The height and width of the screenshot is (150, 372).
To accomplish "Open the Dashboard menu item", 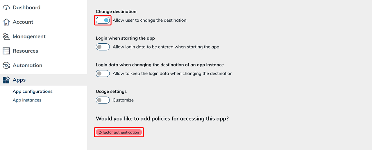I will click(x=26, y=8).
